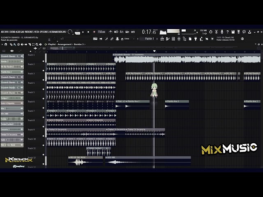Click the 0:17:45 time display

(149, 32)
